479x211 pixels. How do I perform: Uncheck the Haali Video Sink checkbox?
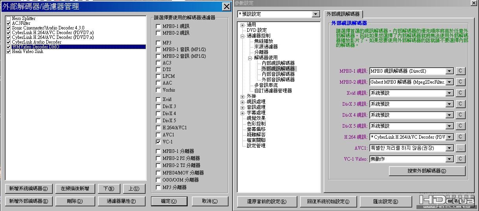click(x=9, y=51)
